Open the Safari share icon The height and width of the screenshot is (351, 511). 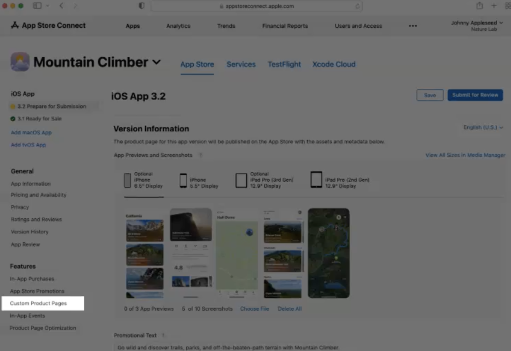click(x=479, y=6)
